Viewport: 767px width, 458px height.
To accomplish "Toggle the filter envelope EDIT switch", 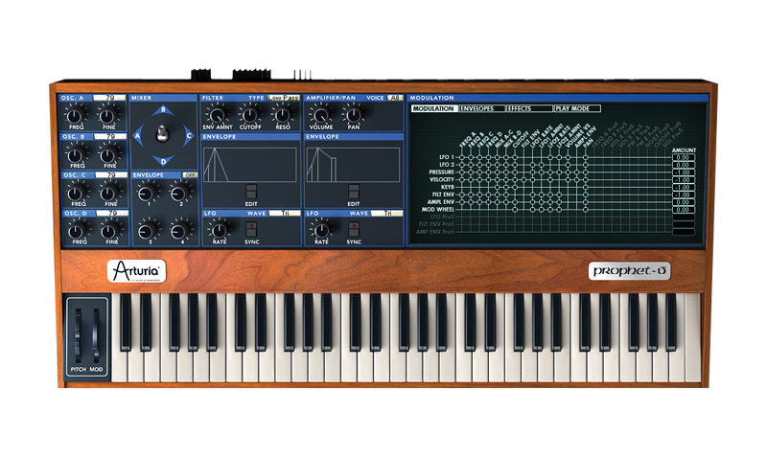I will tap(251, 191).
